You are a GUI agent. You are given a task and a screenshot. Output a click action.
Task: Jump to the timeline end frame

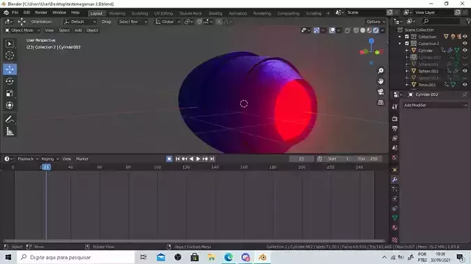212,159
